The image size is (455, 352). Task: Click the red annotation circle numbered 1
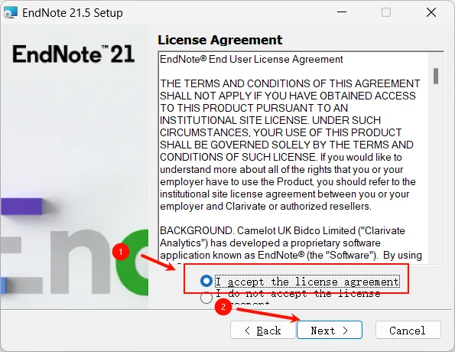(121, 252)
